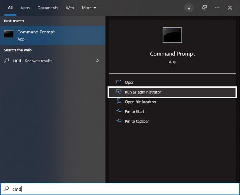The height and width of the screenshot is (195, 240).
Task: Click the Run as administrator shield icon
Action: [x=119, y=92]
